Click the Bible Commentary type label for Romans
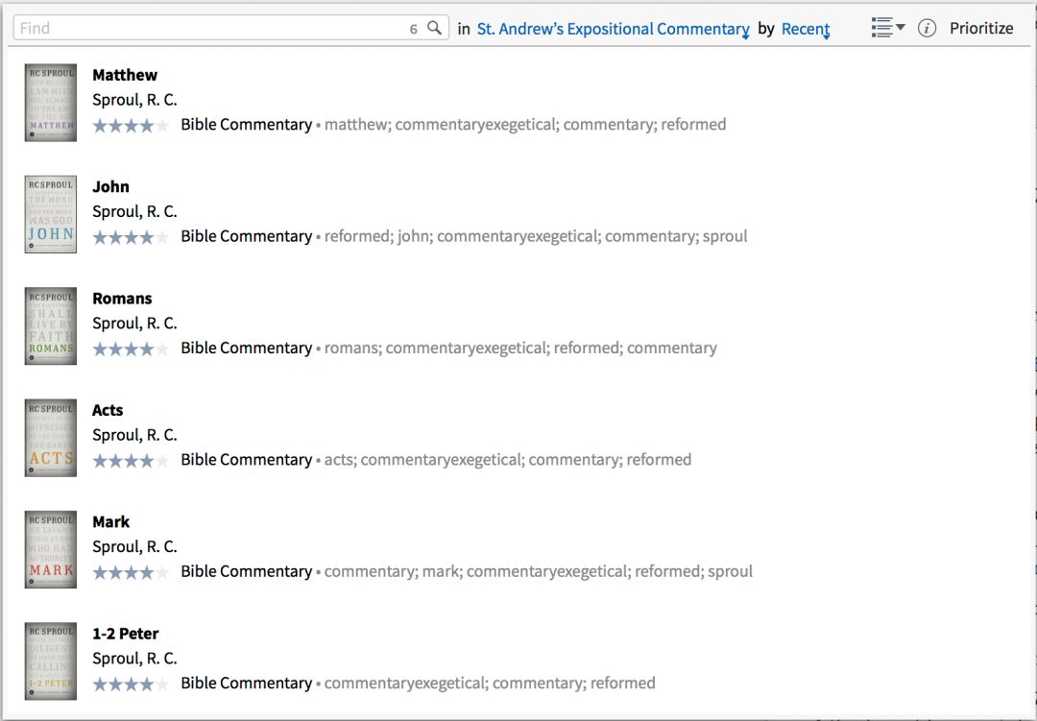1037x721 pixels. (247, 348)
